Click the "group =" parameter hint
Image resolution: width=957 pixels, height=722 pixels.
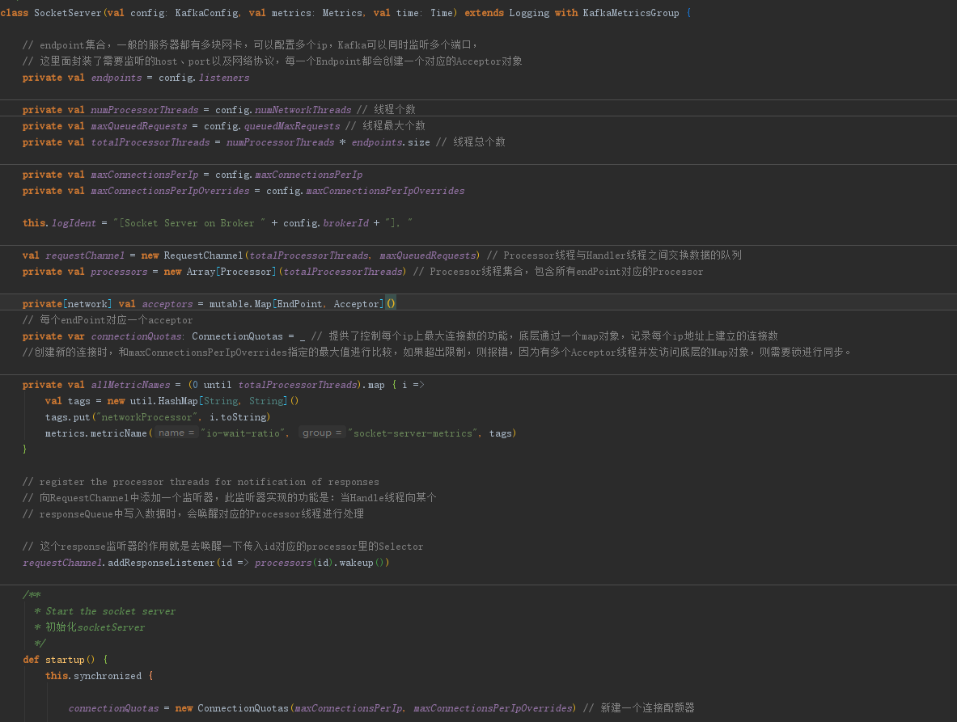click(x=322, y=433)
